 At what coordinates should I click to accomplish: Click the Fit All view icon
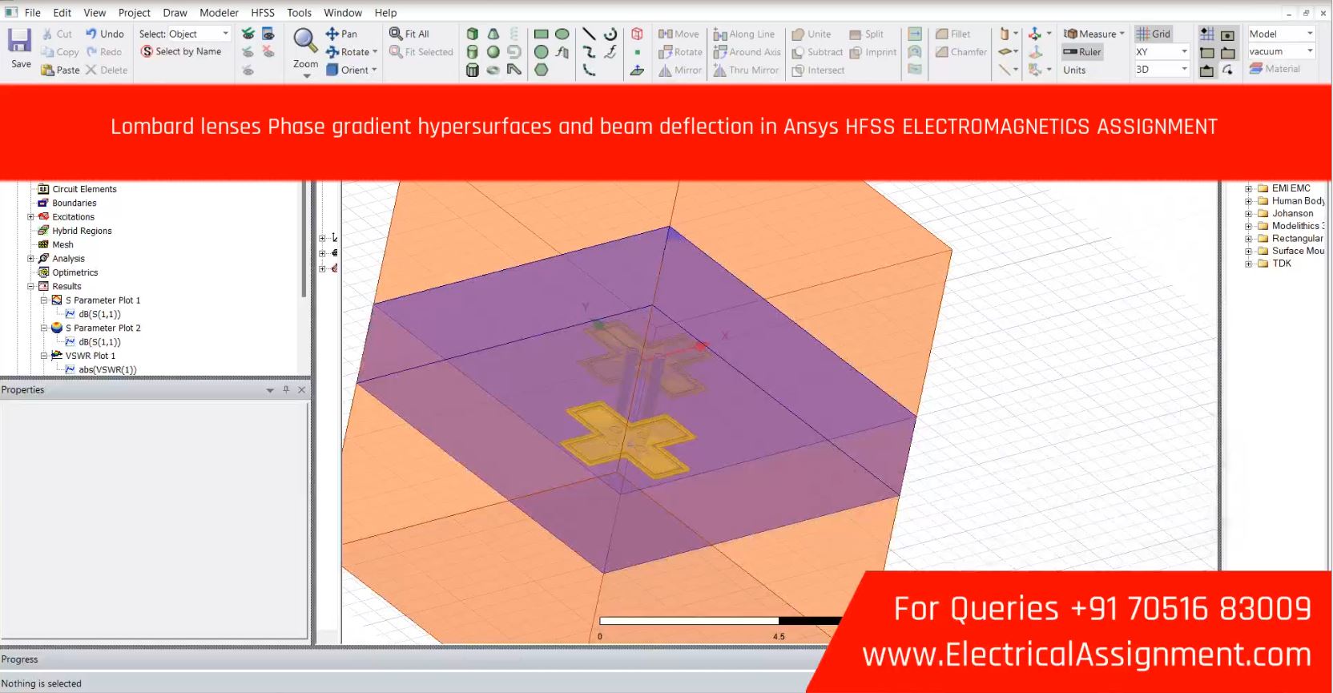coord(396,34)
